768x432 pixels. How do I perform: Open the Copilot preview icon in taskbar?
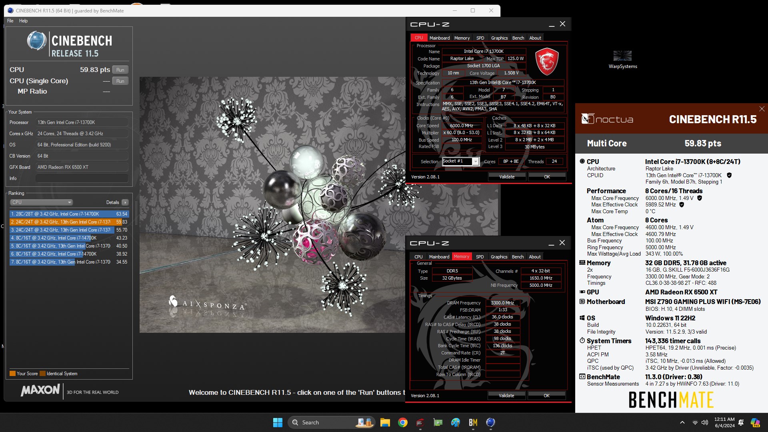coord(755,422)
